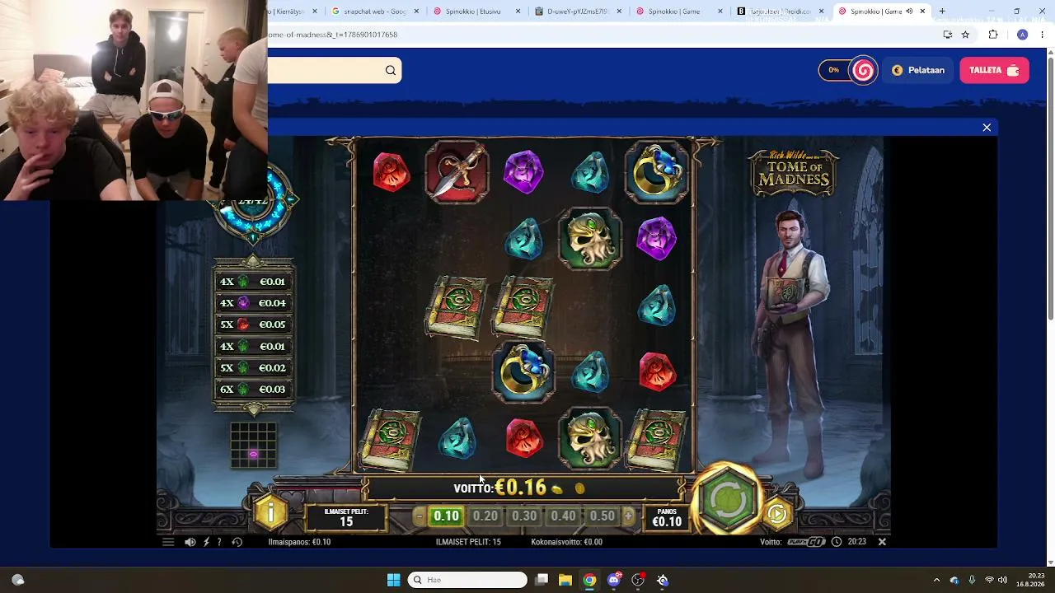Open the weather widget on the taskbar
The image size is (1055, 593).
point(18,580)
